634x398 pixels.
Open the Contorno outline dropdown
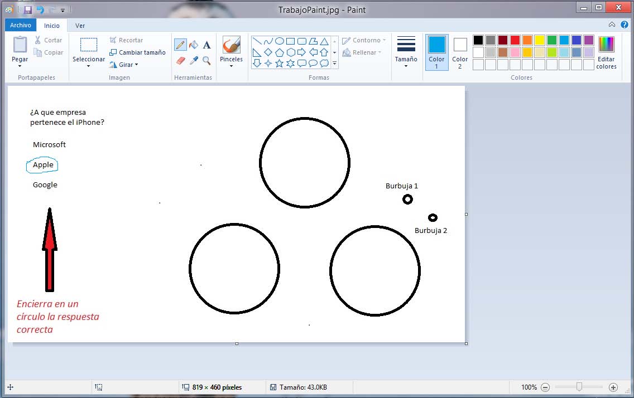[x=363, y=40]
